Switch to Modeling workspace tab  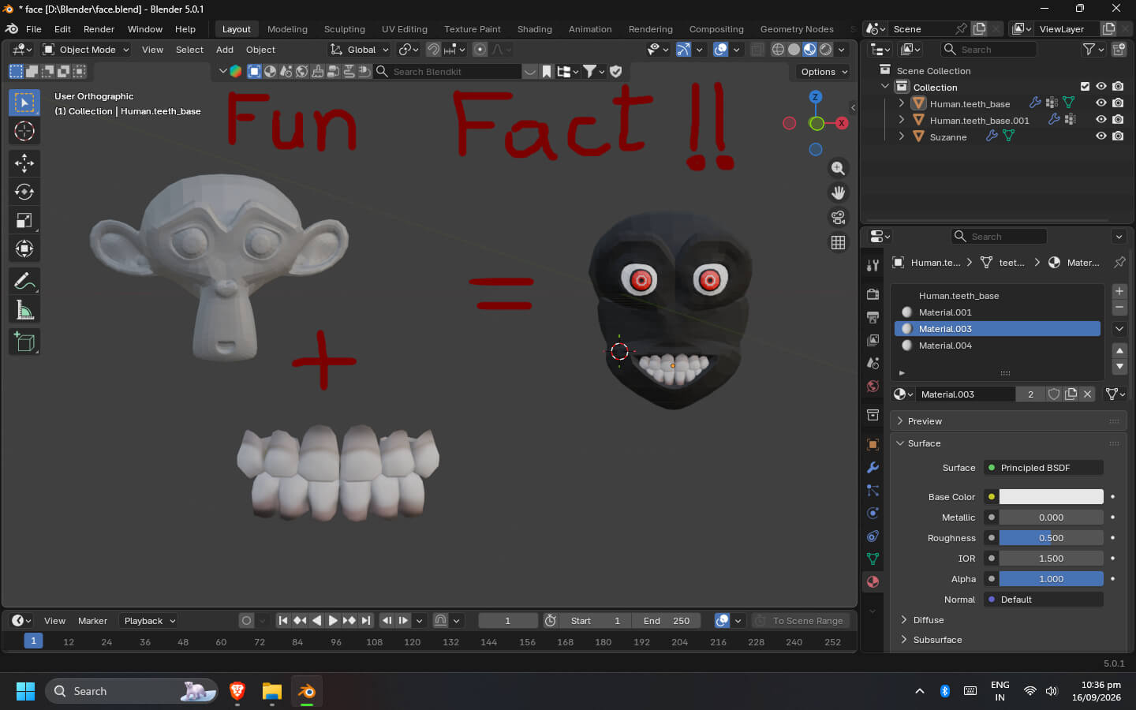click(x=287, y=29)
